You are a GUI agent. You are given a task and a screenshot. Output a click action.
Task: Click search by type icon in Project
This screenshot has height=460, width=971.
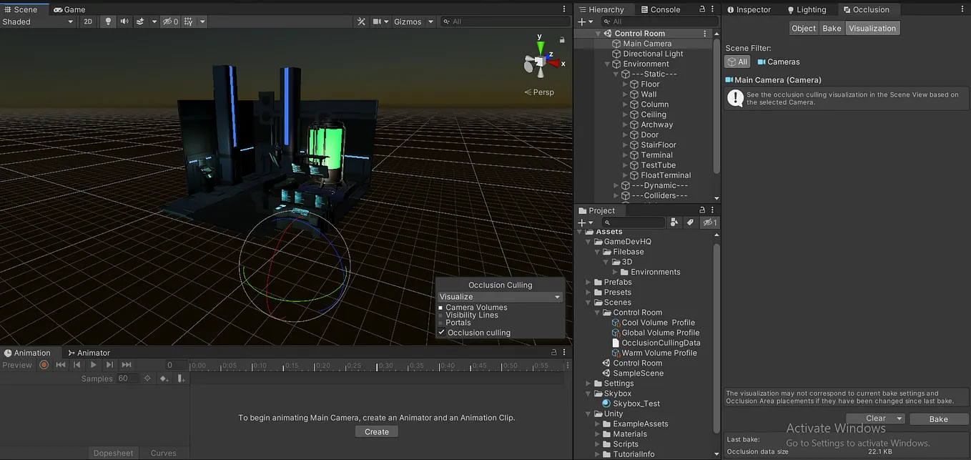(x=674, y=222)
